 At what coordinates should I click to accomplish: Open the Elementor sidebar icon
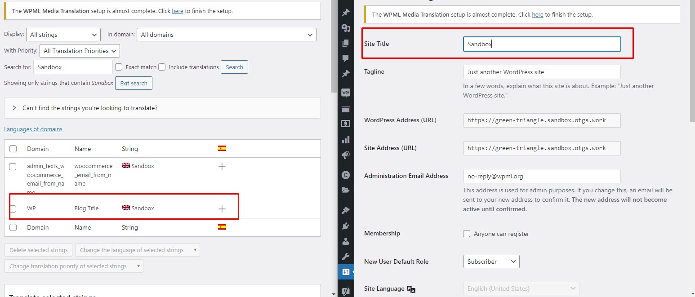click(x=346, y=174)
